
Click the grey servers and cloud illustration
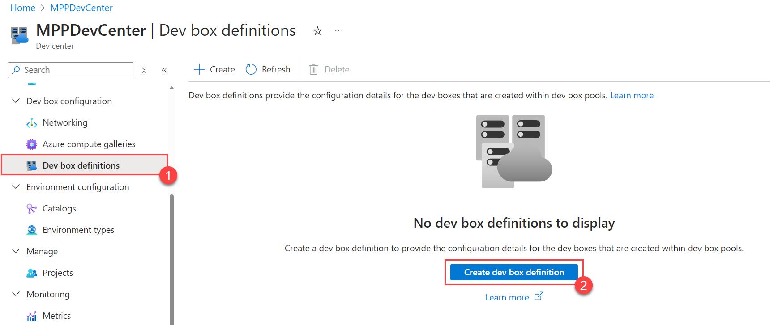click(514, 151)
